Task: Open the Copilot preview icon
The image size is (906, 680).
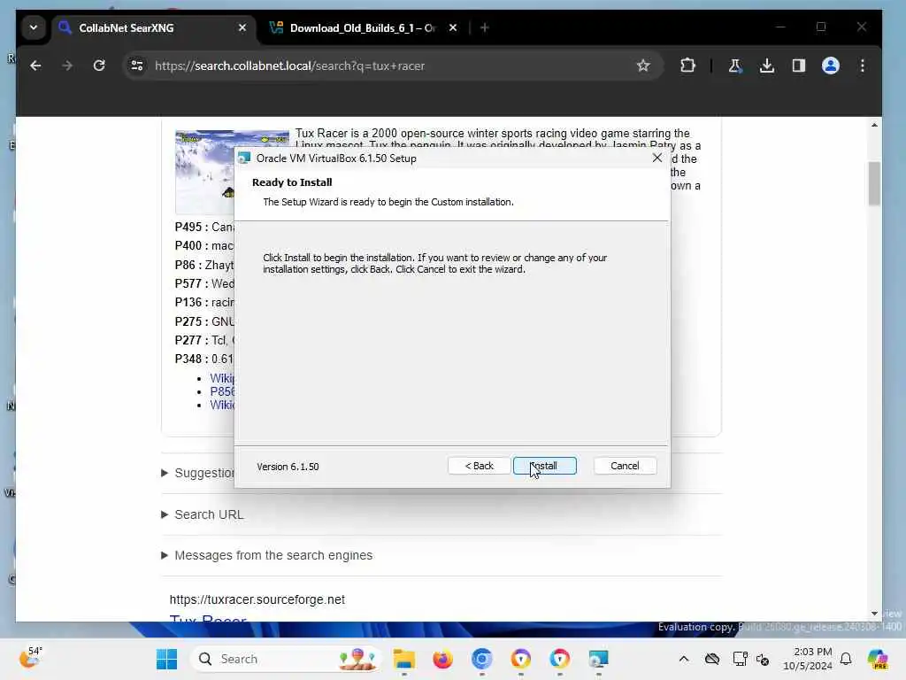Action: 878,659
